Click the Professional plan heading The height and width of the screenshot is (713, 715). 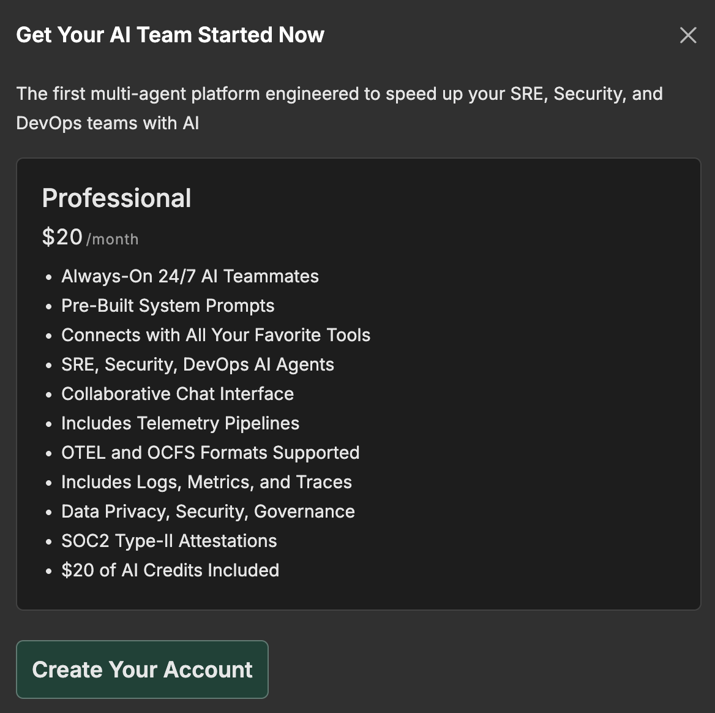116,198
